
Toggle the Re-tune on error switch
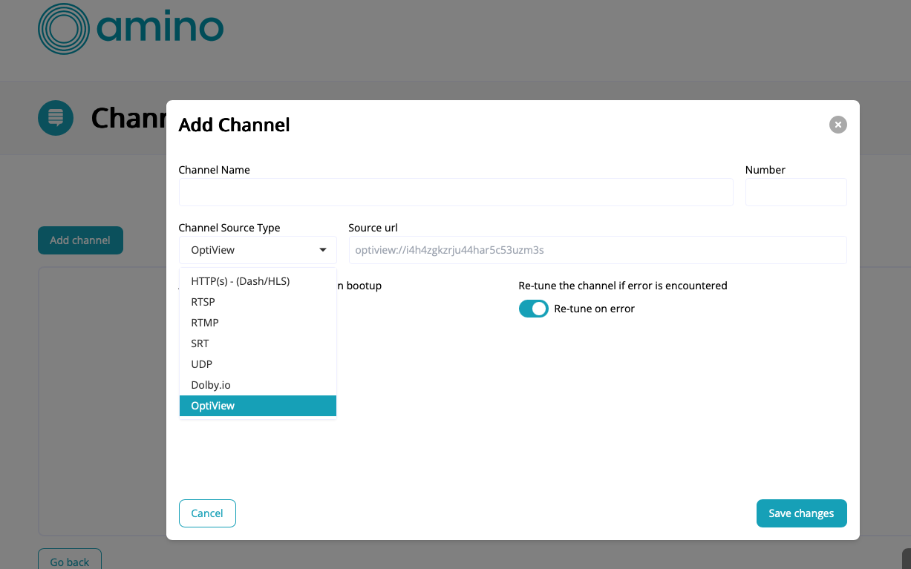pyautogui.click(x=533, y=309)
